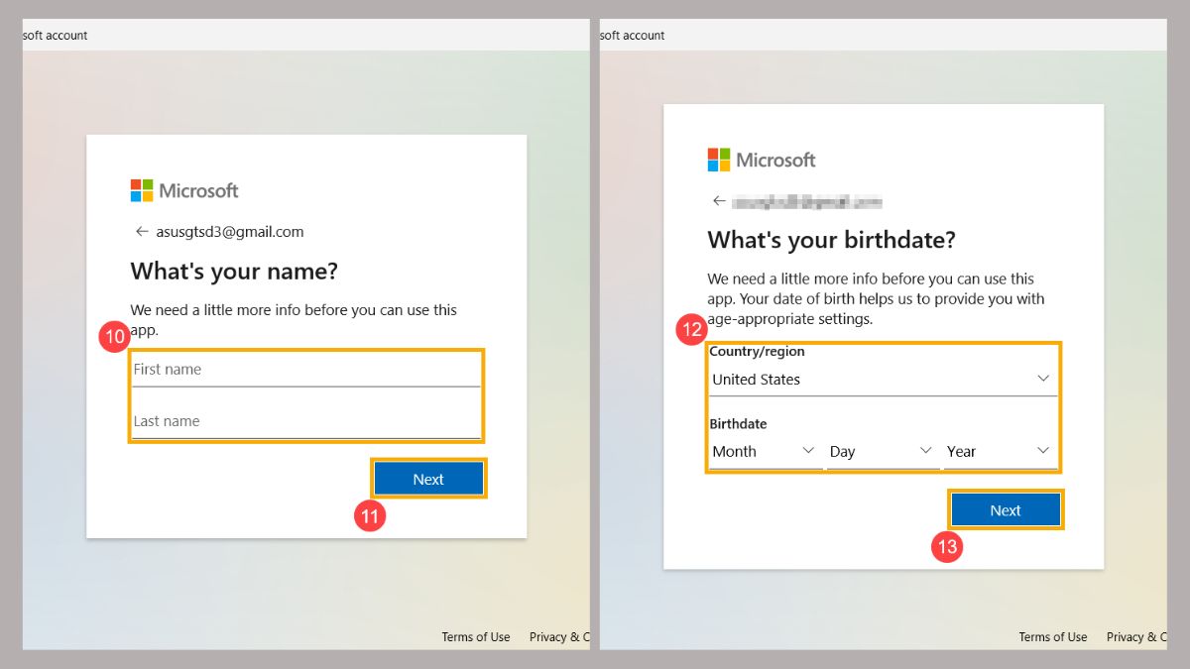
Task: Click the Terms of Use link on the birthdate page
Action: (x=1052, y=636)
